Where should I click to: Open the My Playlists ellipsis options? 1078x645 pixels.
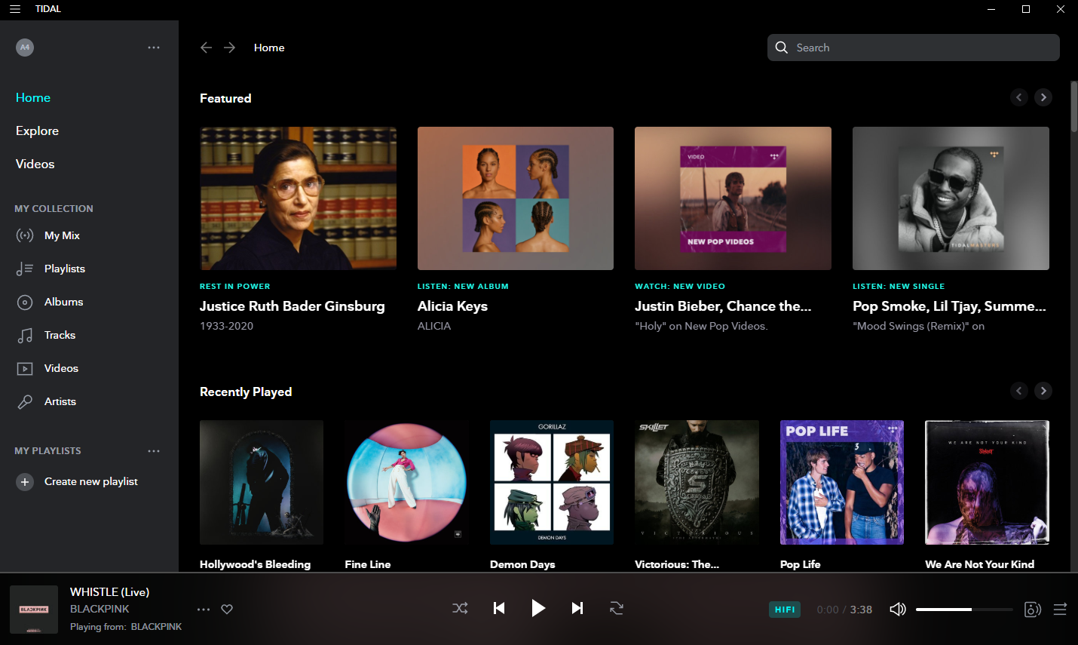154,451
